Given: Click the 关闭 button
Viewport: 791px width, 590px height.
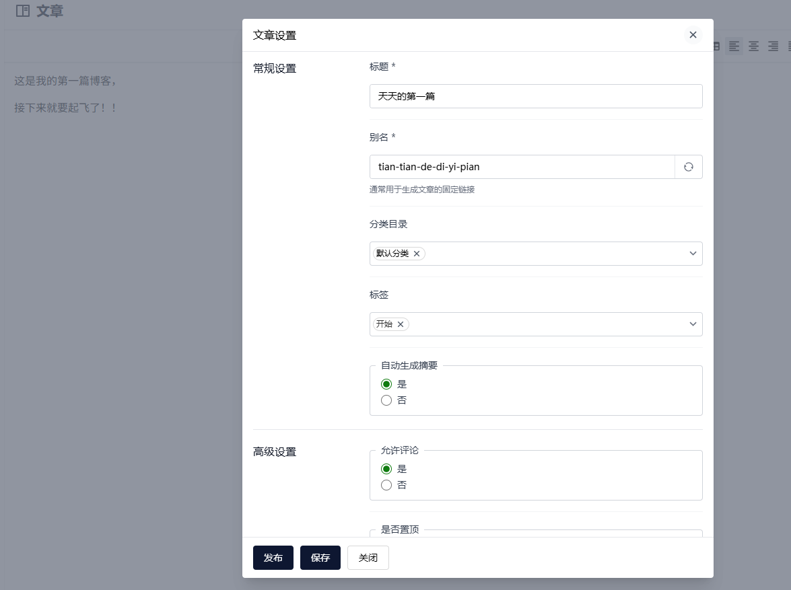Looking at the screenshot, I should (368, 558).
